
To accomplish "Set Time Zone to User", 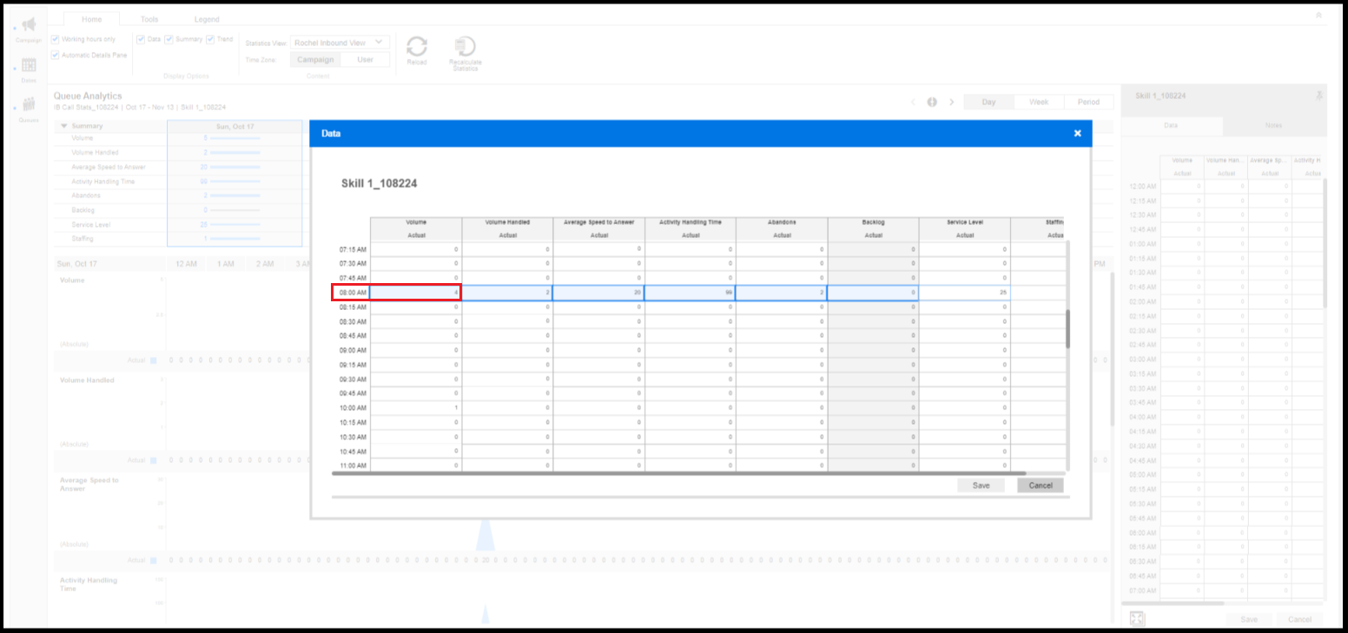I will (x=365, y=60).
